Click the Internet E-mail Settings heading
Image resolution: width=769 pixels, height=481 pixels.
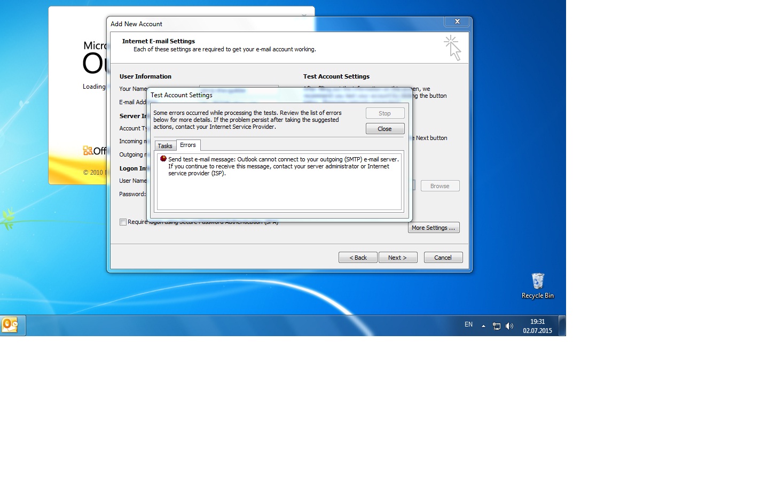[x=159, y=41]
